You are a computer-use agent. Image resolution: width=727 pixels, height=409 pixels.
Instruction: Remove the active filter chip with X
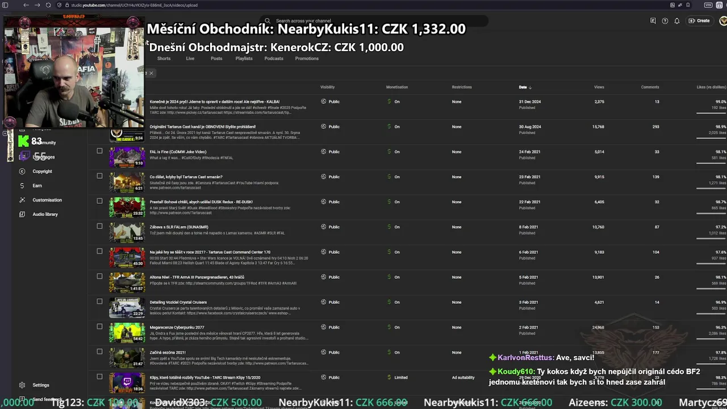[x=151, y=73]
